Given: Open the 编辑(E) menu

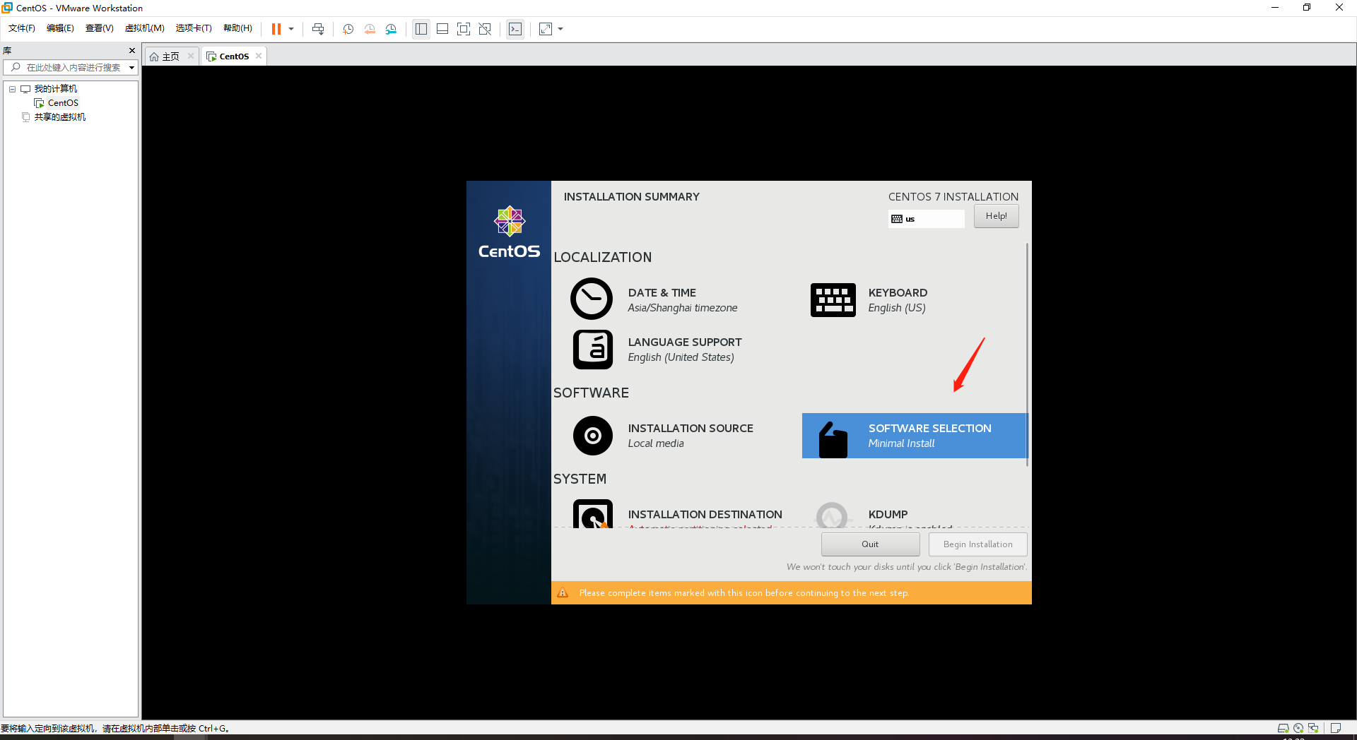Looking at the screenshot, I should click(60, 28).
